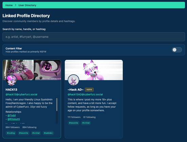Open the ~Hack AD~ profile name
Image resolution: width=187 pixels, height=142 pixels.
(x=75, y=90)
